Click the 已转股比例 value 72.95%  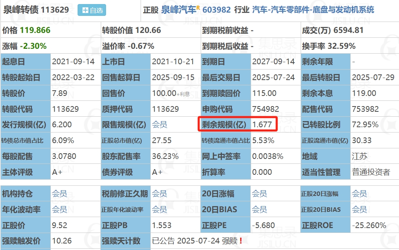click(365, 124)
